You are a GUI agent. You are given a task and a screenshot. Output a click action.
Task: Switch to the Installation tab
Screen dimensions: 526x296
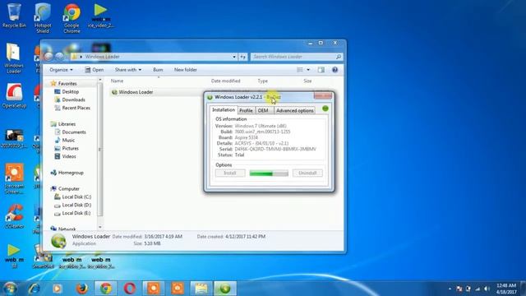224,109
